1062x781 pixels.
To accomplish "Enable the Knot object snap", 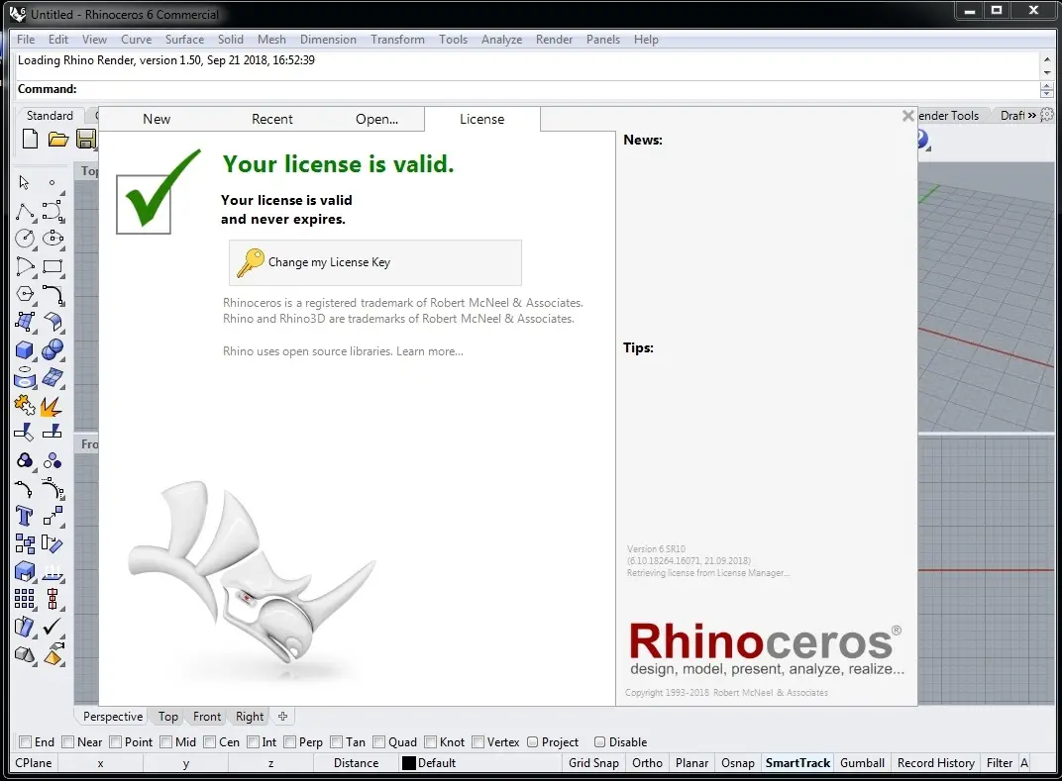I will [x=431, y=742].
